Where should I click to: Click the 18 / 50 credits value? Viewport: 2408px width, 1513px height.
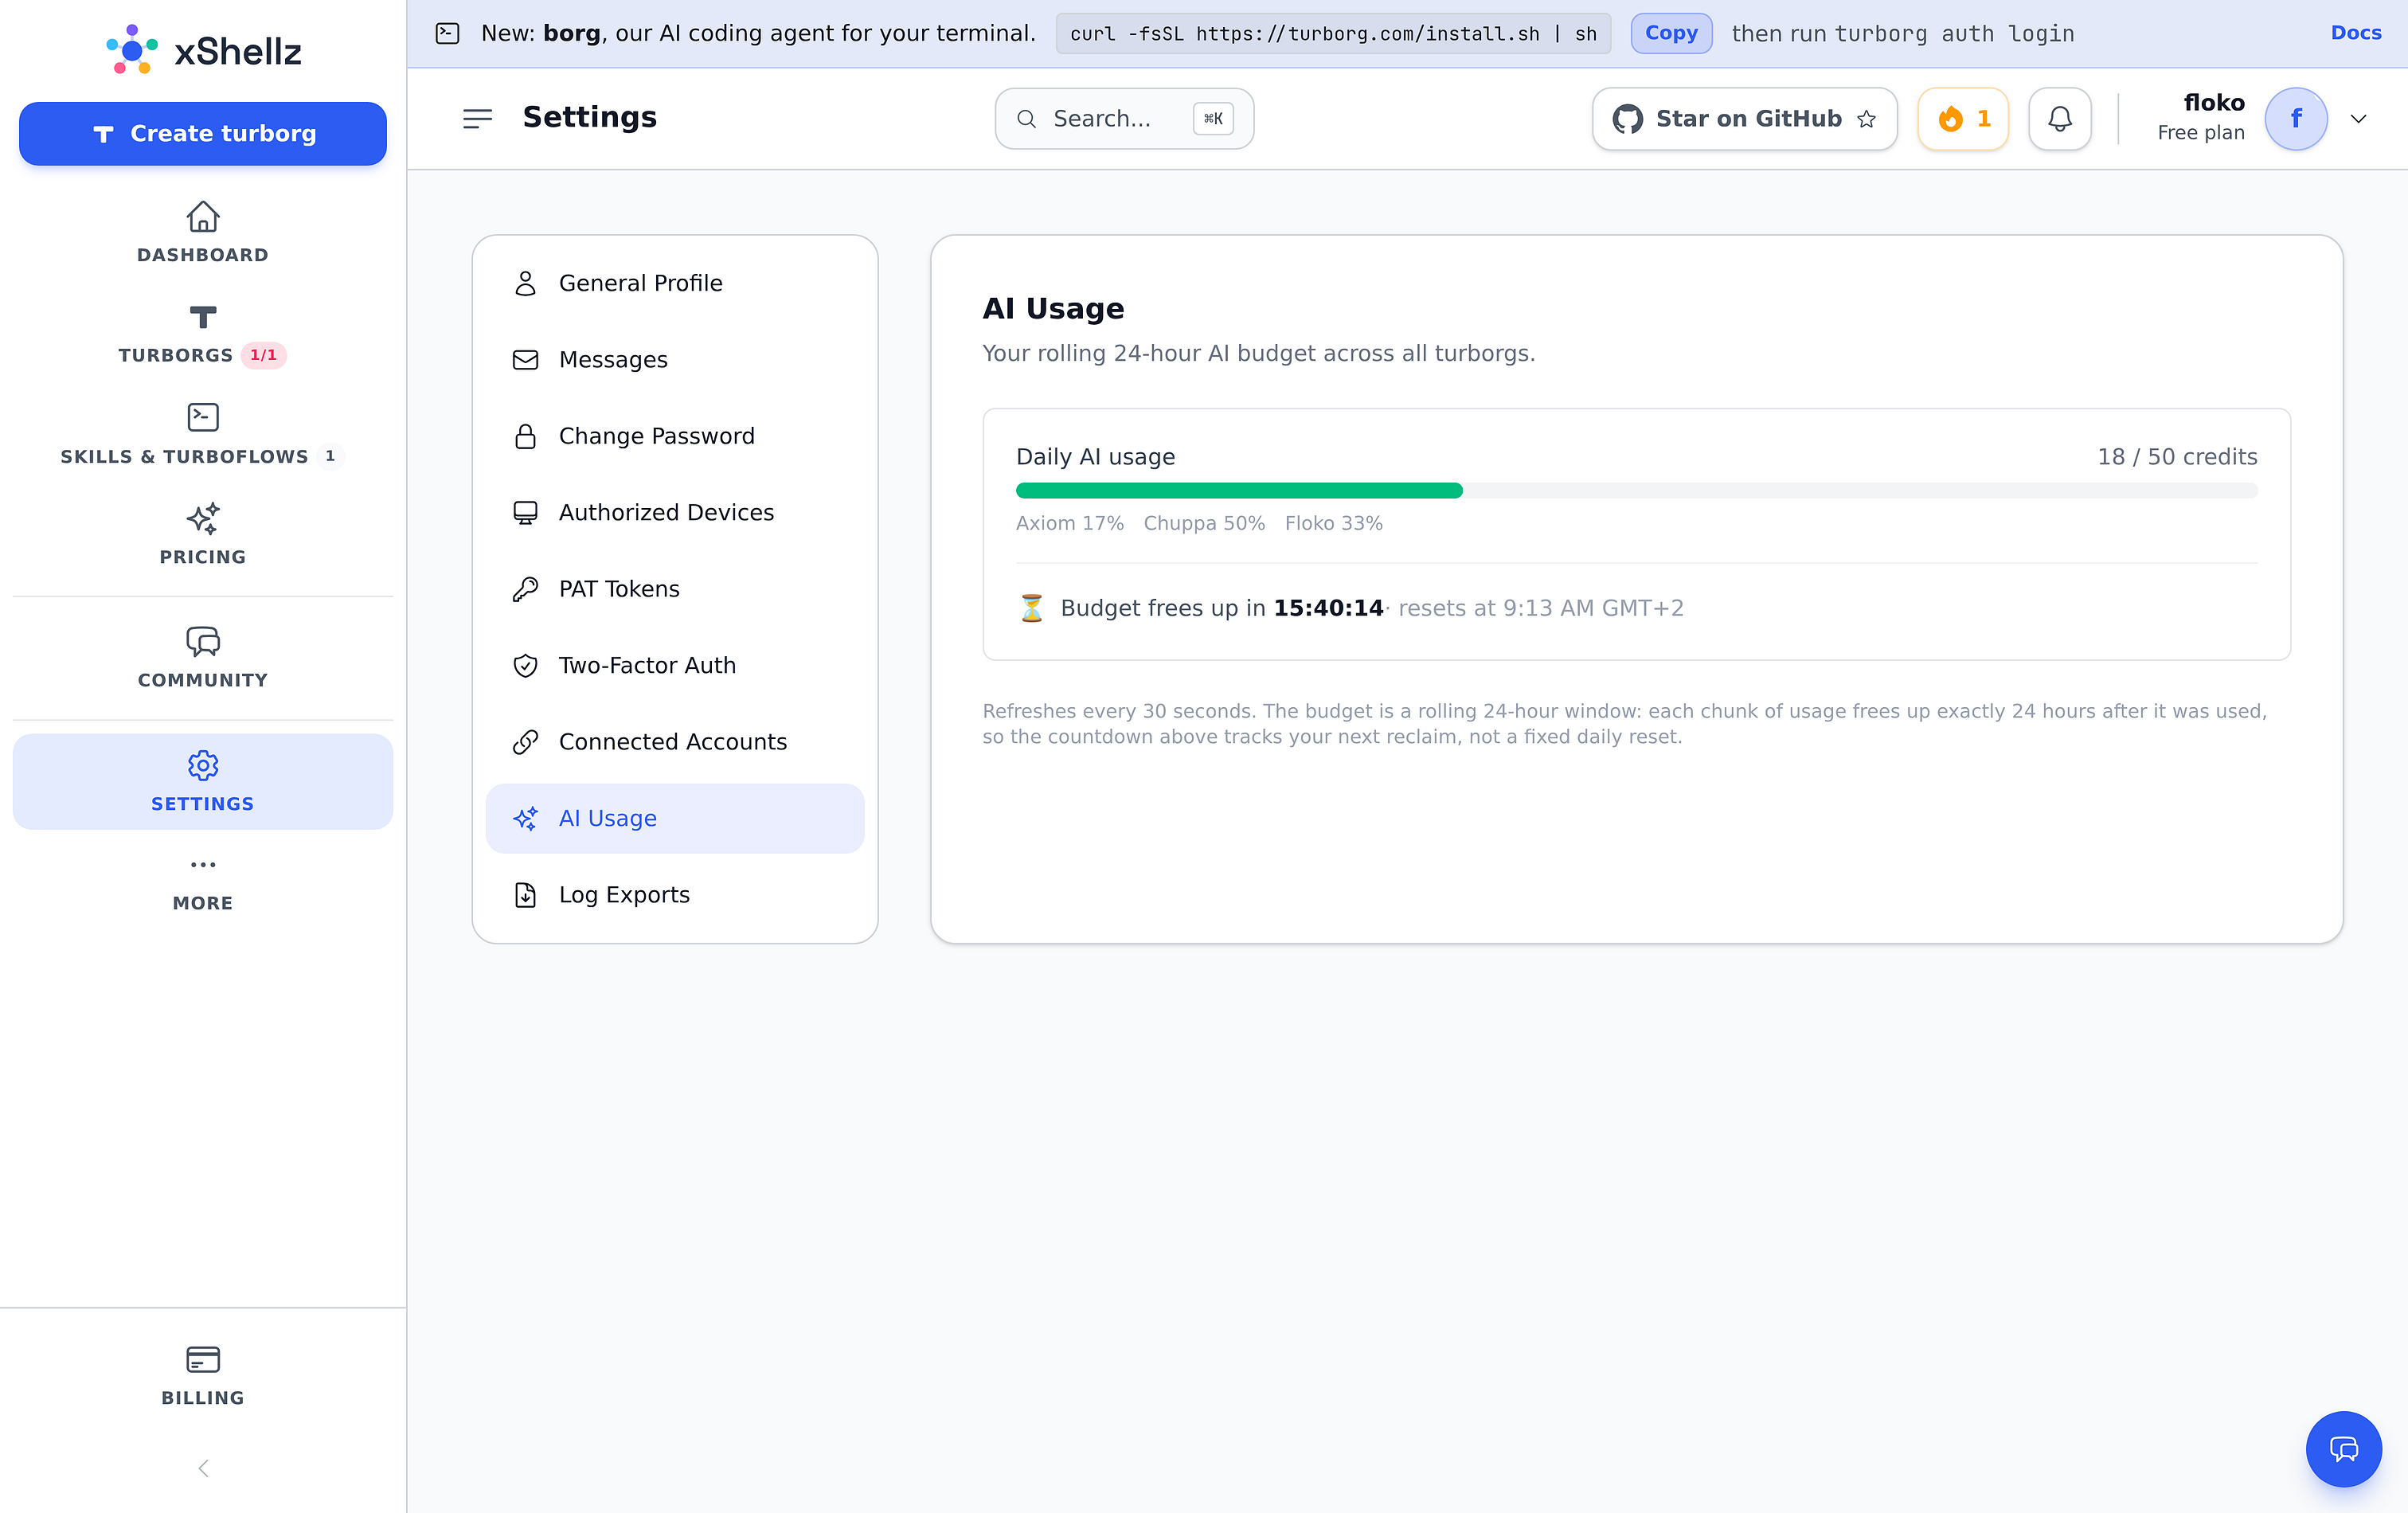pos(2177,457)
